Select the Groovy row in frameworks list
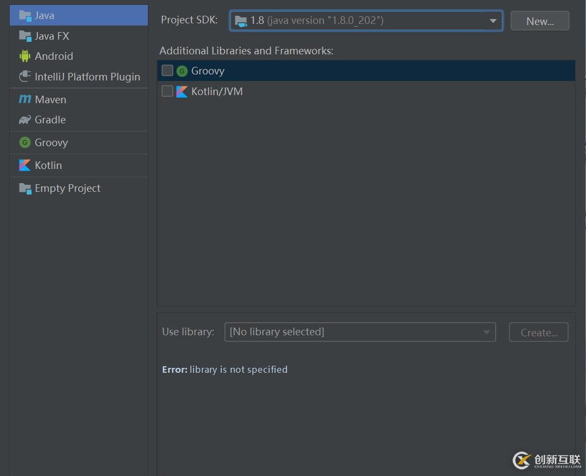 click(366, 71)
